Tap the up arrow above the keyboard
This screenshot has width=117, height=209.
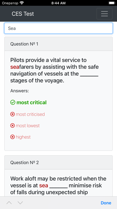pyautogui.click(x=9, y=203)
